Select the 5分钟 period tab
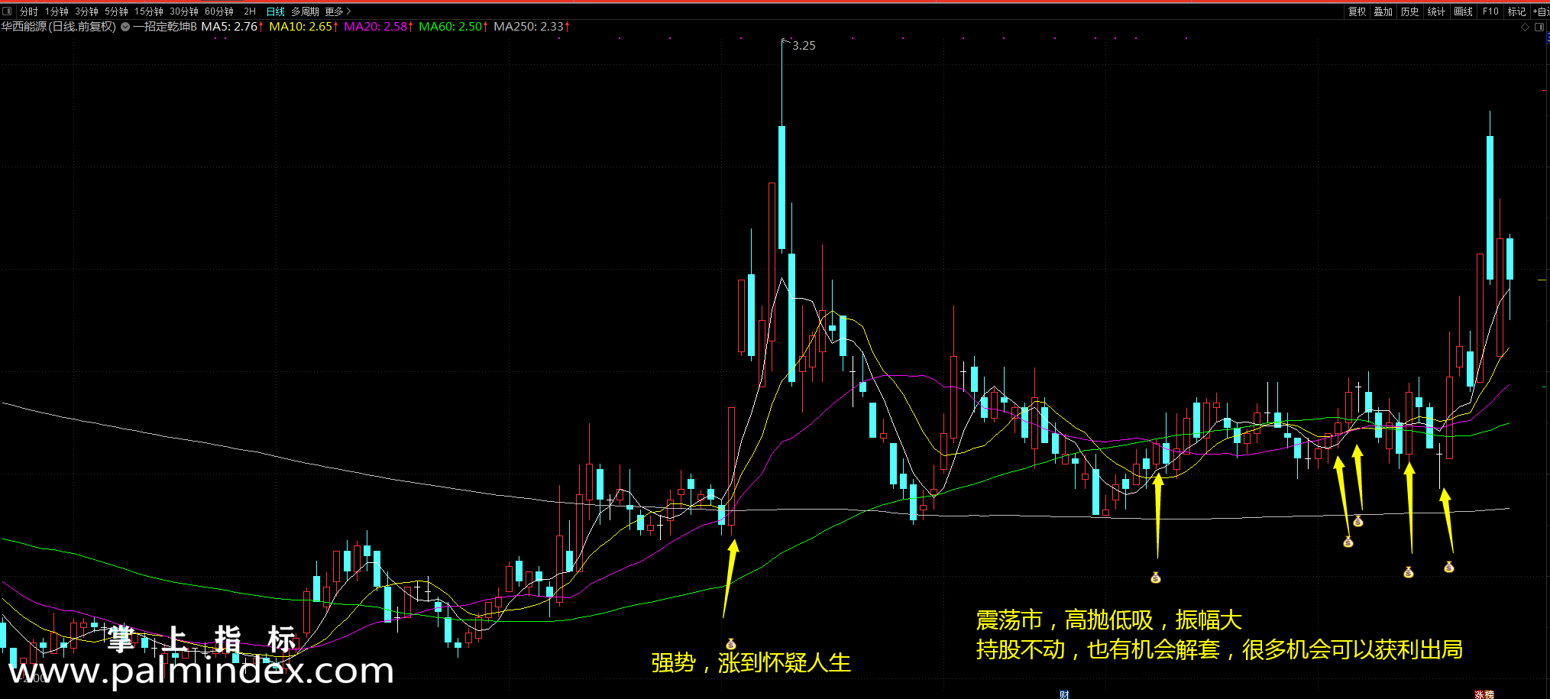The height and width of the screenshot is (699, 1550). [117, 11]
